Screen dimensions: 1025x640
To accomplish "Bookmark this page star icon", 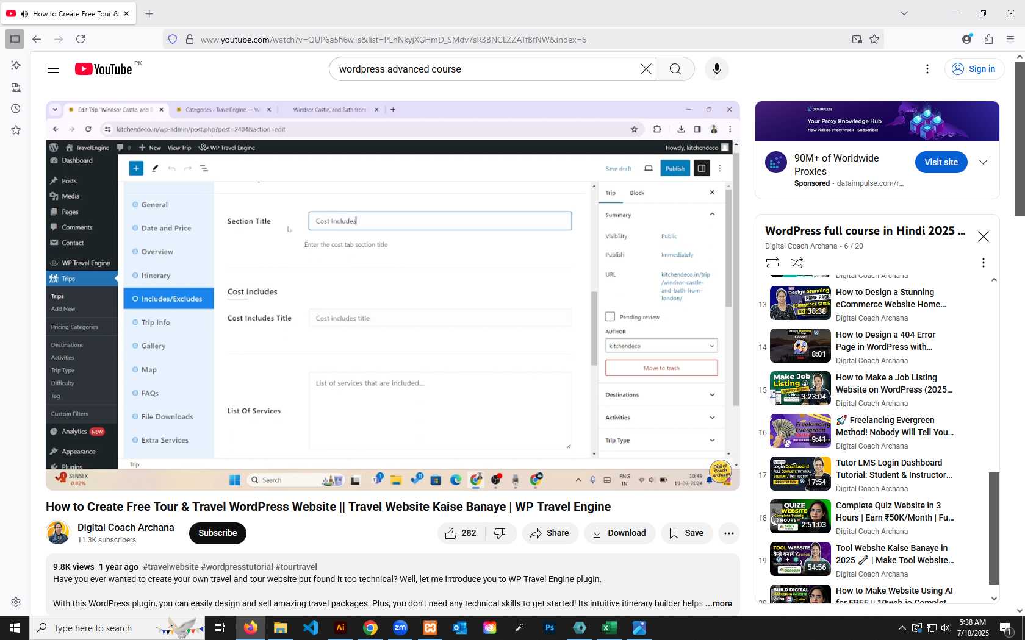I will (874, 39).
